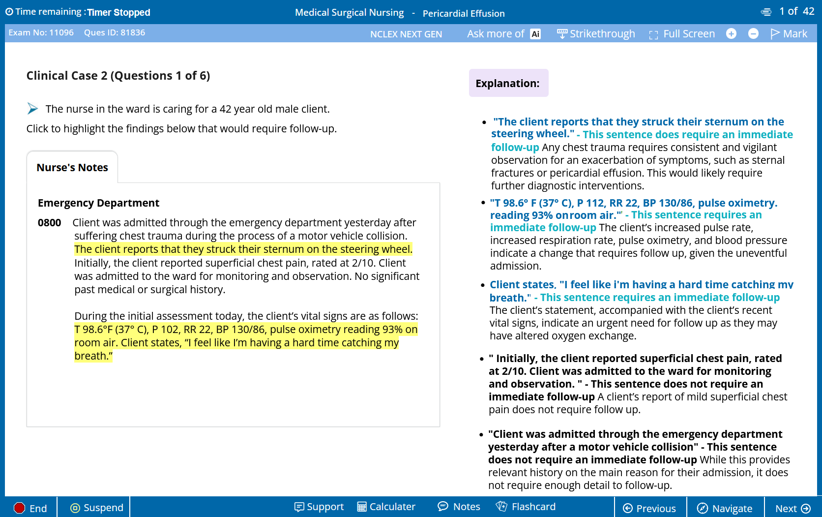Open the Navigate question list
822x517 pixels.
point(725,508)
